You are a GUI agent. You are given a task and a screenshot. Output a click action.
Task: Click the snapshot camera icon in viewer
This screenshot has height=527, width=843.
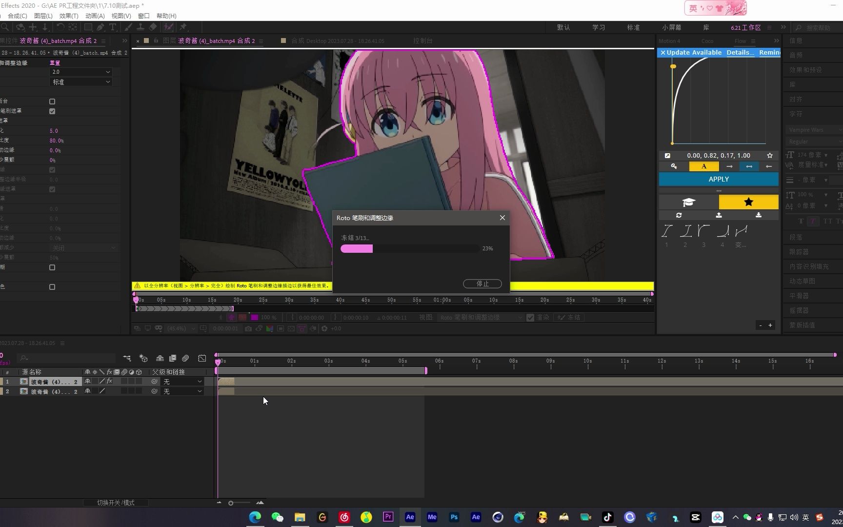[x=248, y=328]
